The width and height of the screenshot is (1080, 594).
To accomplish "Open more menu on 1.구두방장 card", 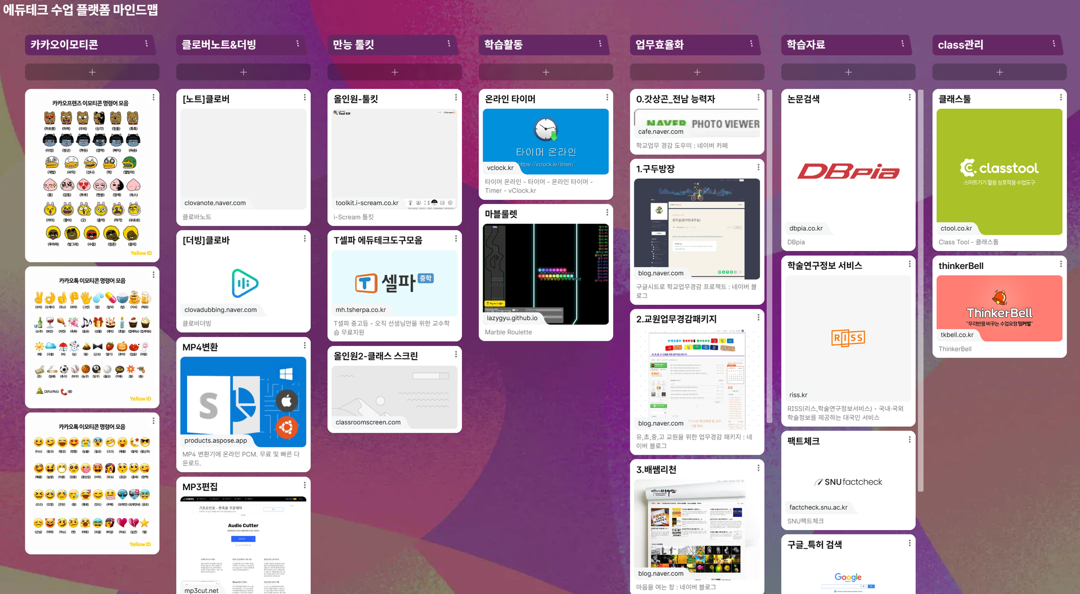I will 758,167.
